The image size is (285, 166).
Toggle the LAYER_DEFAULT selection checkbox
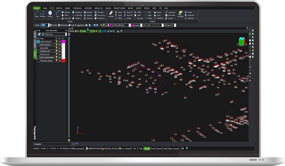coord(38,42)
